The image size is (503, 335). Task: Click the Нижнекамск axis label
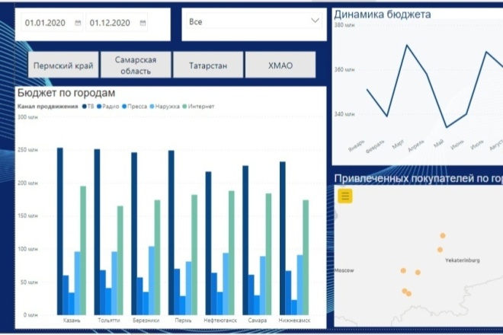coord(294,321)
